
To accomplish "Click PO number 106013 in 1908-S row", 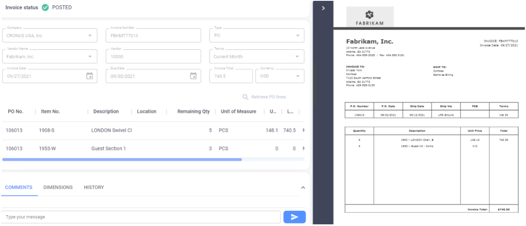I will 14,130.
